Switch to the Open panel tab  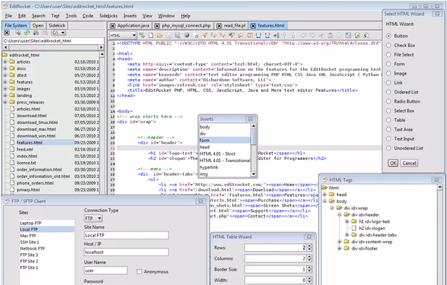coord(38,25)
